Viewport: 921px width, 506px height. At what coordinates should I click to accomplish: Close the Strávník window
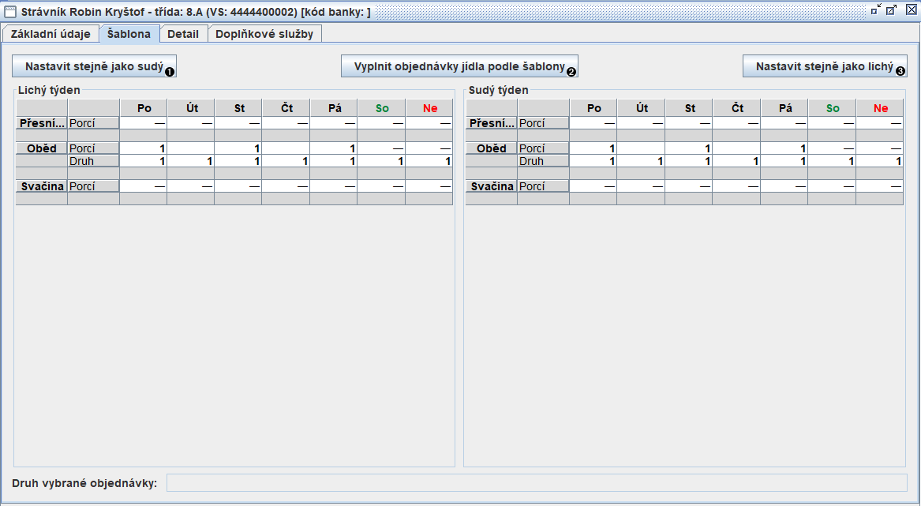tap(910, 10)
